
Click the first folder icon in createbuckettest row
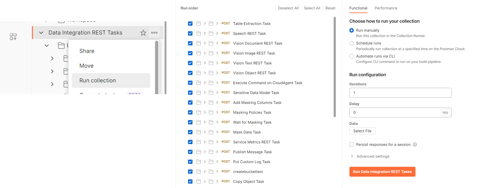coord(199,172)
